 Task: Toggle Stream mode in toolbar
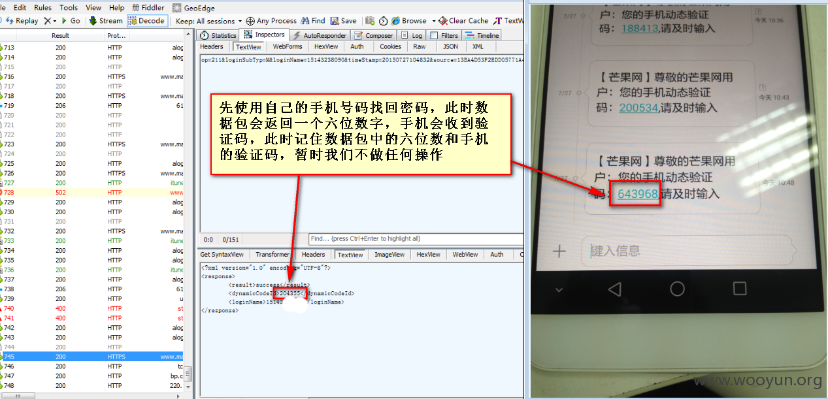coord(106,21)
